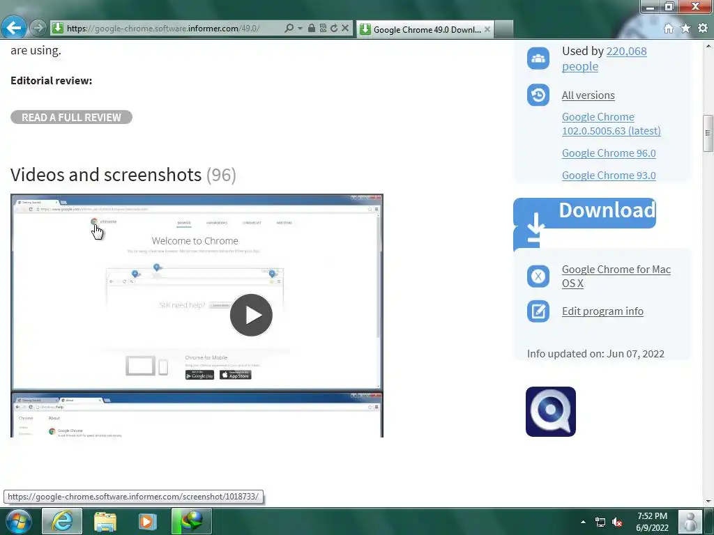Screen dimensions: 714x535
Task: Open the browser Home page icon
Action: tap(669, 28)
